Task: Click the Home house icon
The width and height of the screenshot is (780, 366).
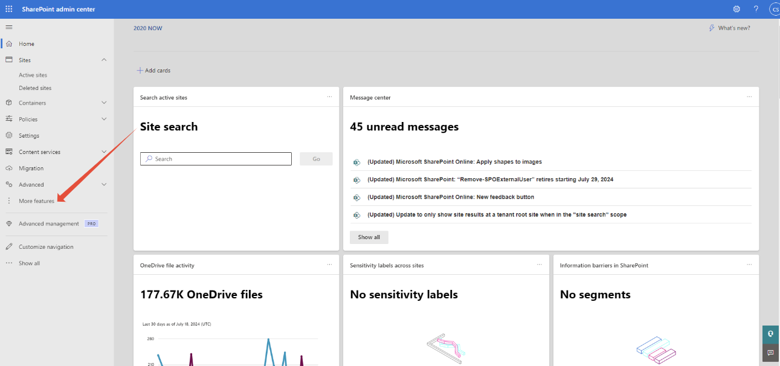Action: pyautogui.click(x=8, y=43)
